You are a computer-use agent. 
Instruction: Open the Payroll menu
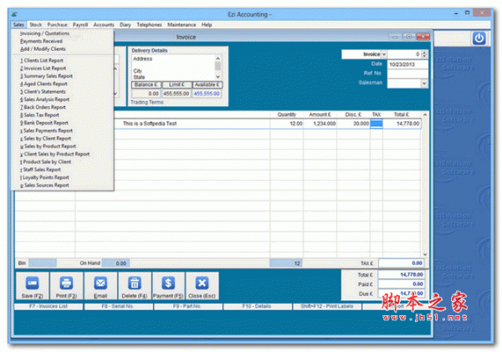[80, 24]
